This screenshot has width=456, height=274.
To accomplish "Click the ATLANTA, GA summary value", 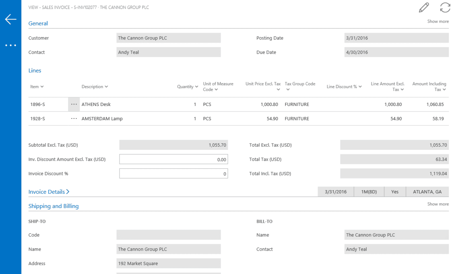I will coord(427,192).
